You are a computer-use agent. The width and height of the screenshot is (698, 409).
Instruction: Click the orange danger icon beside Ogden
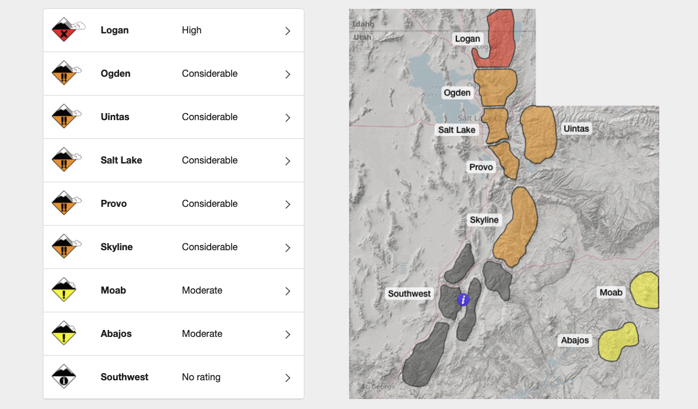(x=64, y=74)
